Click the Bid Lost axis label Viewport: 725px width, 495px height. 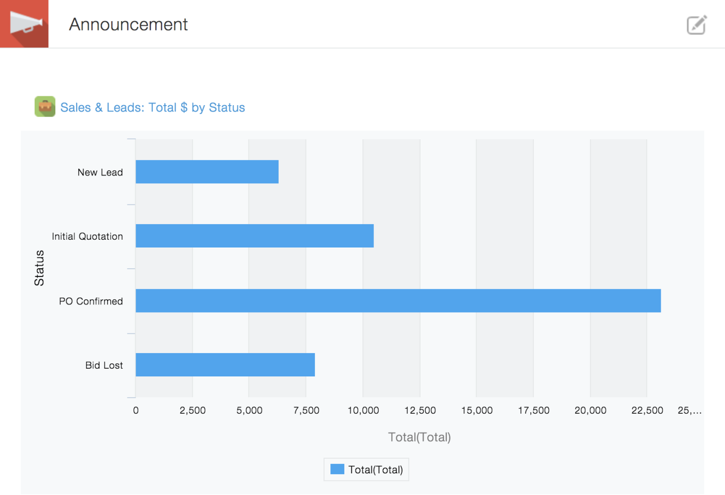[104, 366]
